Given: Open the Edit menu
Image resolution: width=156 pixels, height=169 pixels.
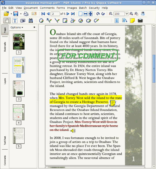Looking at the screenshot, I should [x=11, y=8].
